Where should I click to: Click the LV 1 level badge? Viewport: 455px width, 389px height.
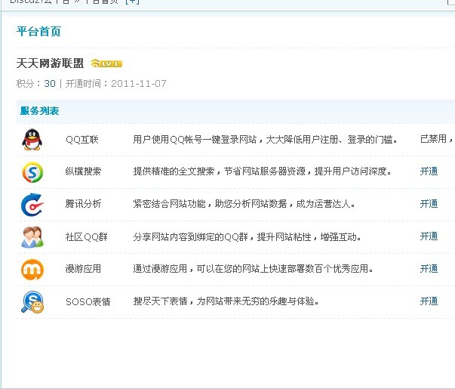tap(106, 63)
